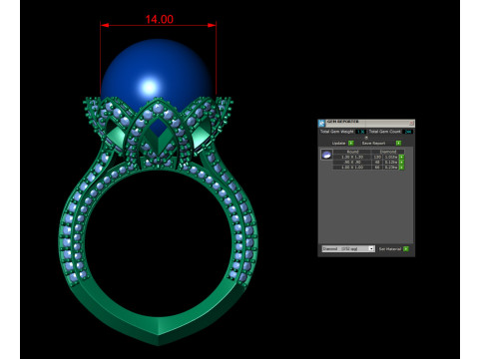Screen dimensions: 479x359
Task: Click the green Save Report button
Action: (398, 143)
